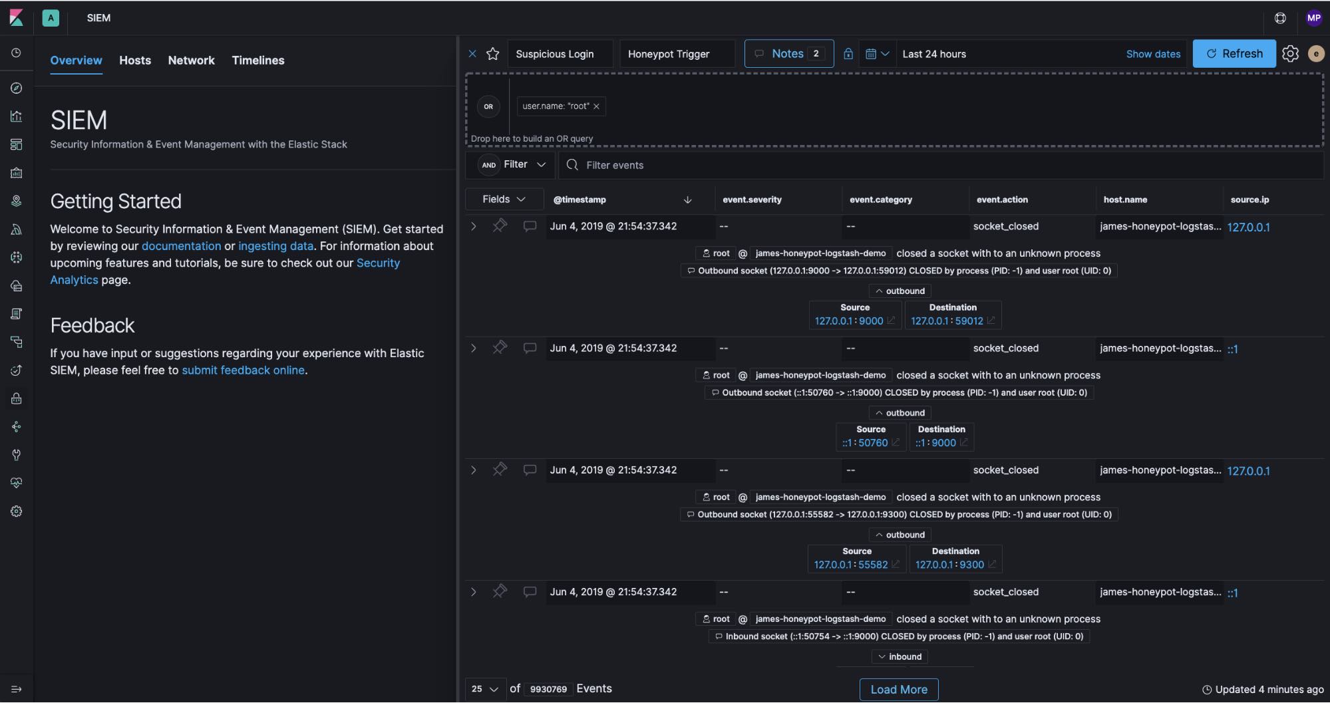Click the 'e' avatar next to settings
This screenshot has height=703, width=1330.
click(x=1315, y=54)
